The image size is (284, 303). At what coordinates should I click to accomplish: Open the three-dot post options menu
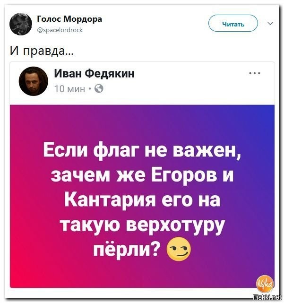[255, 73]
